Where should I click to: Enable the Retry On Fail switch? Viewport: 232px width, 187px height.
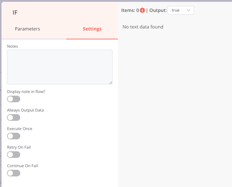14,155
